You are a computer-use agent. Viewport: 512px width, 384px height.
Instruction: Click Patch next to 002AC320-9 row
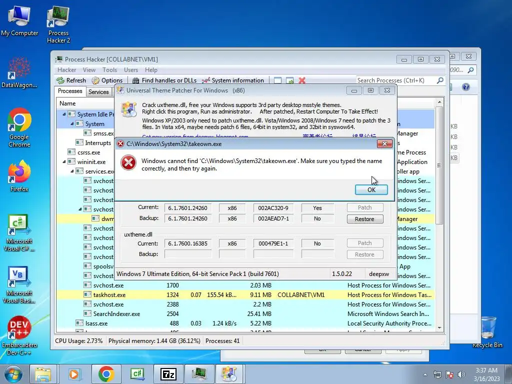pyautogui.click(x=364, y=207)
